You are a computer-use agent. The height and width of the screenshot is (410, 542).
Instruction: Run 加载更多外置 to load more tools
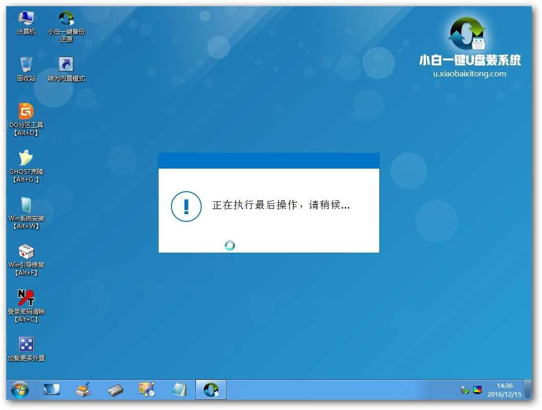[26, 344]
